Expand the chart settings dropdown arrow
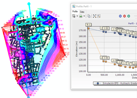The height and width of the screenshot is (98, 137). [77, 16]
